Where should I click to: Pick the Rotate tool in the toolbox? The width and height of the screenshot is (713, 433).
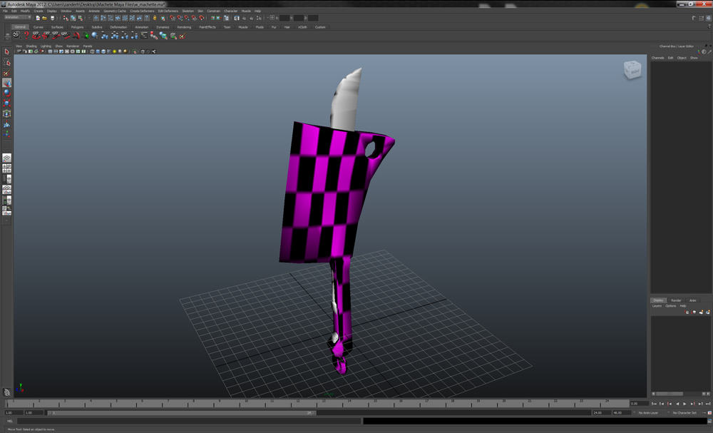(x=7, y=93)
